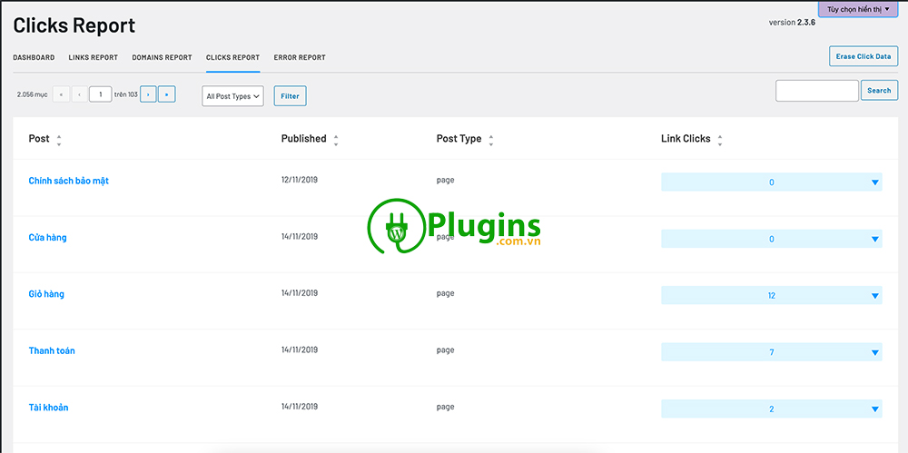
Task: Sort by Link Clicks column arrows
Action: pyautogui.click(x=720, y=141)
